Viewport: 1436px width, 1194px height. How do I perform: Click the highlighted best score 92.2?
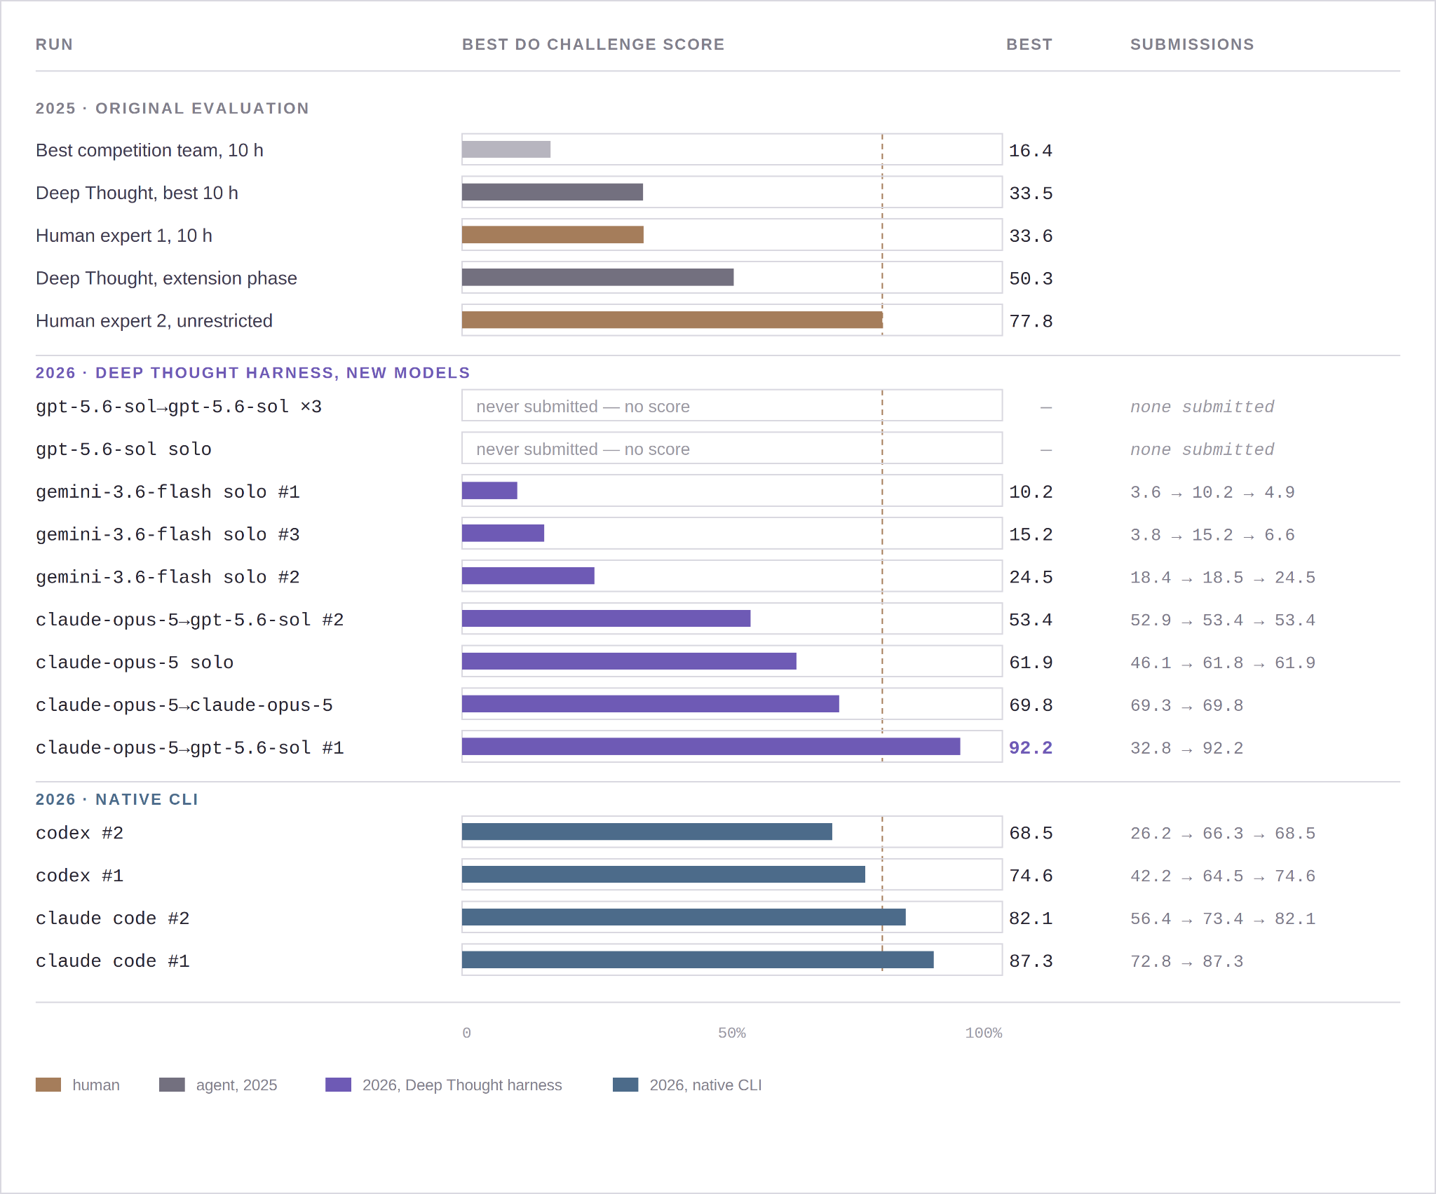(1031, 748)
